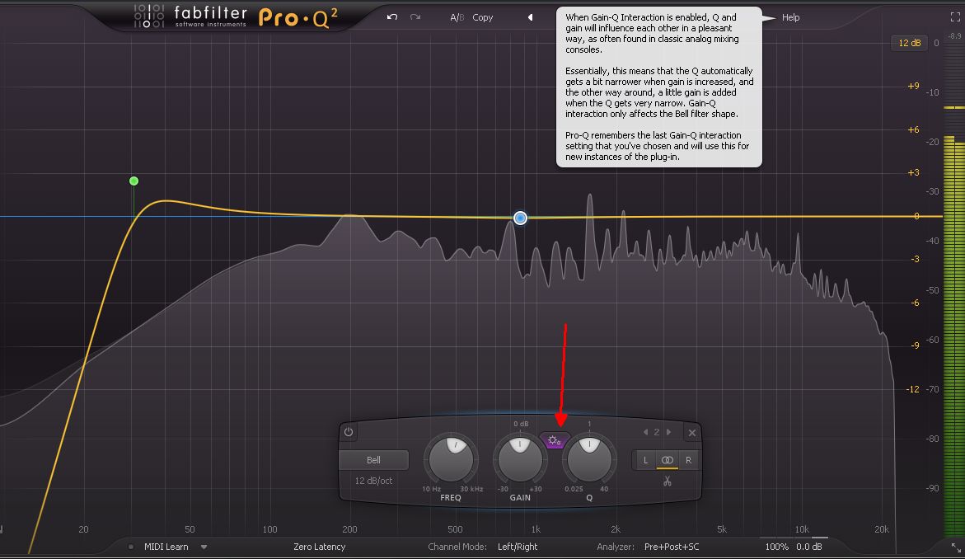
Task: Open the Bell filter shape menu
Action: 373,460
